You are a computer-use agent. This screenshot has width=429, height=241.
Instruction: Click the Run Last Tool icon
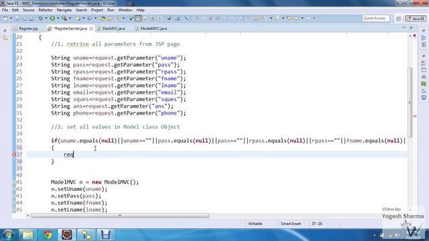pyautogui.click(x=64, y=18)
